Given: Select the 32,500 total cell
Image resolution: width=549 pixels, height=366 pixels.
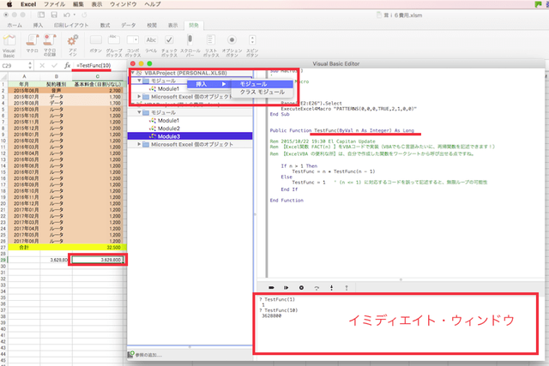Looking at the screenshot, I should pyautogui.click(x=97, y=247).
